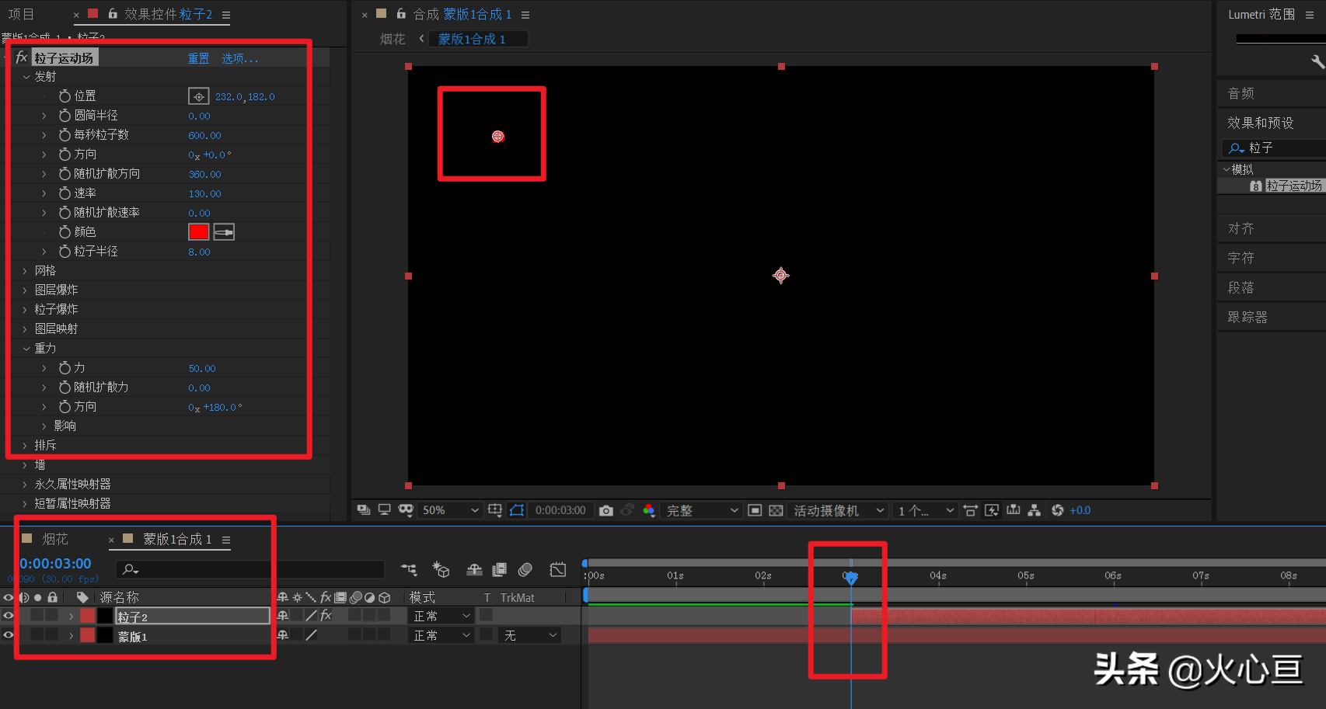This screenshot has height=709, width=1326.
Task: Click 选项... link for 粒子运动场
Action: (x=239, y=58)
